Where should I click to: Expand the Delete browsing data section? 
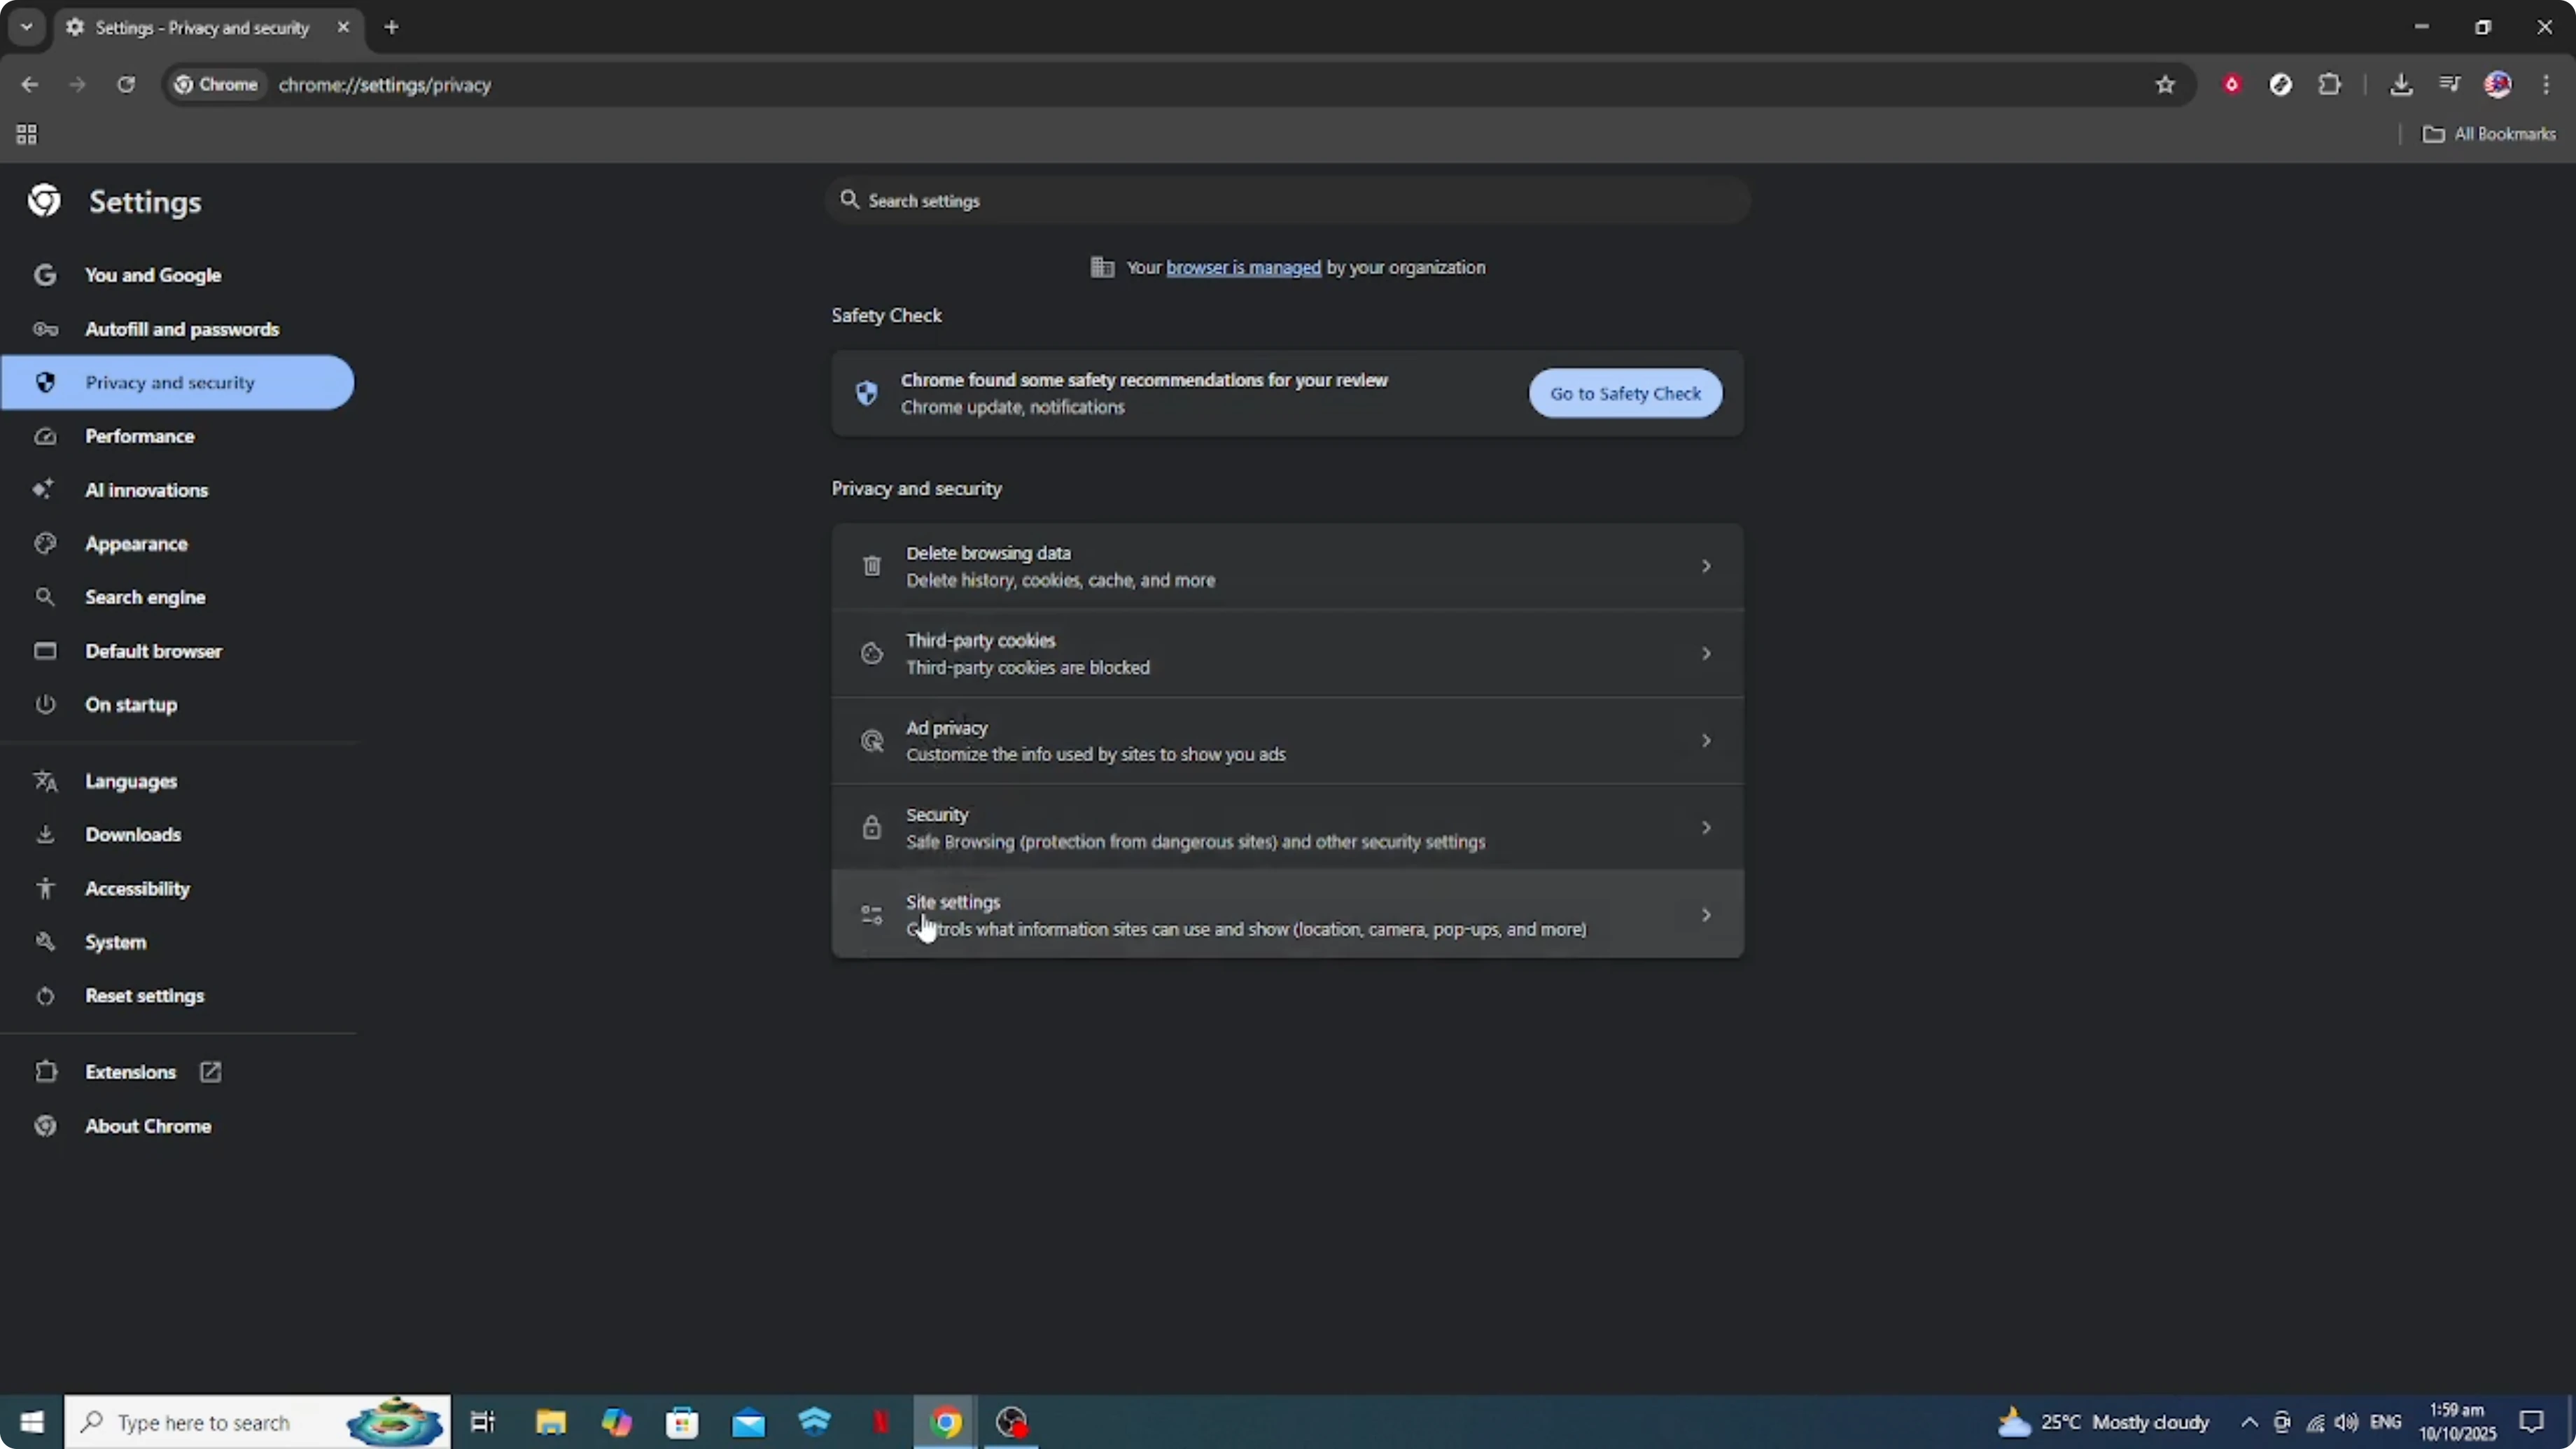click(1287, 566)
